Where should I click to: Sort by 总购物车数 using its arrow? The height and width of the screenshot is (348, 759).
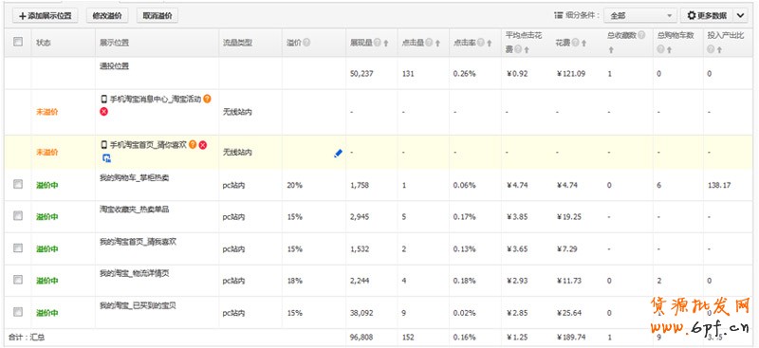point(670,50)
